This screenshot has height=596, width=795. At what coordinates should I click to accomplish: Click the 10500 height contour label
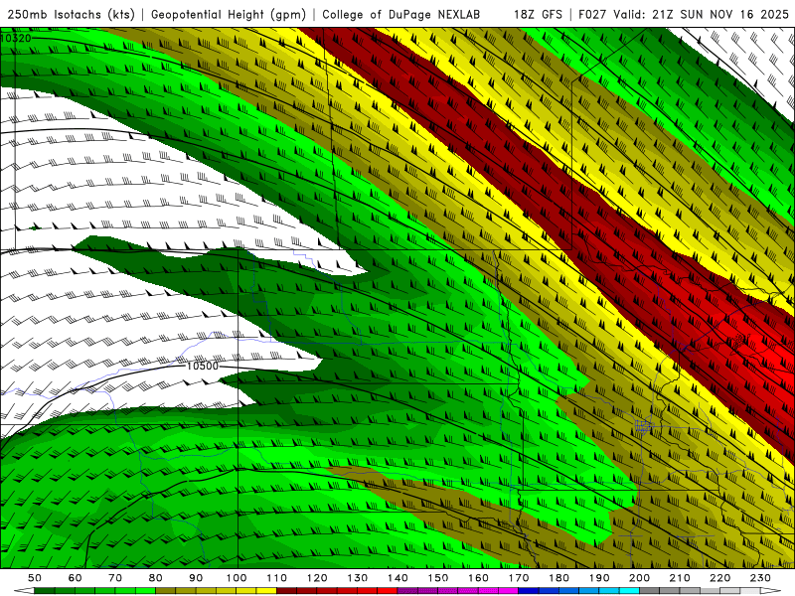point(203,366)
